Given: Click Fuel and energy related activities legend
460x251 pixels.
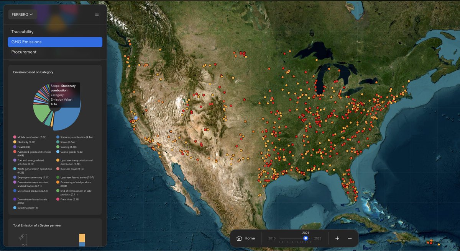Looking at the screenshot, I should pos(28,162).
